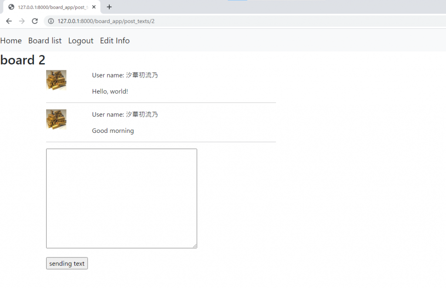Image resolution: width=446 pixels, height=288 pixels.
Task: Reload the post_texts page
Action: pyautogui.click(x=34, y=20)
